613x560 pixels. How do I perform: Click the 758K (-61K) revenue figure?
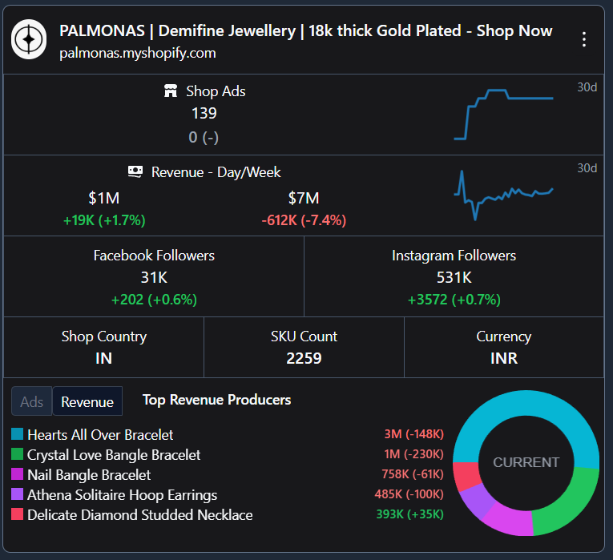[x=413, y=474]
